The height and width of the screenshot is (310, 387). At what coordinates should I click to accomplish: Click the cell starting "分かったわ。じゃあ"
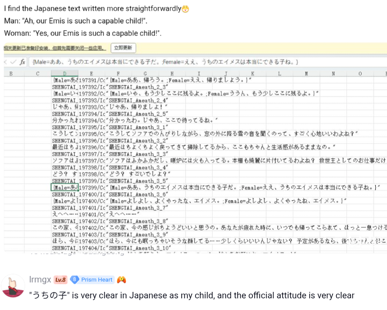162,120
